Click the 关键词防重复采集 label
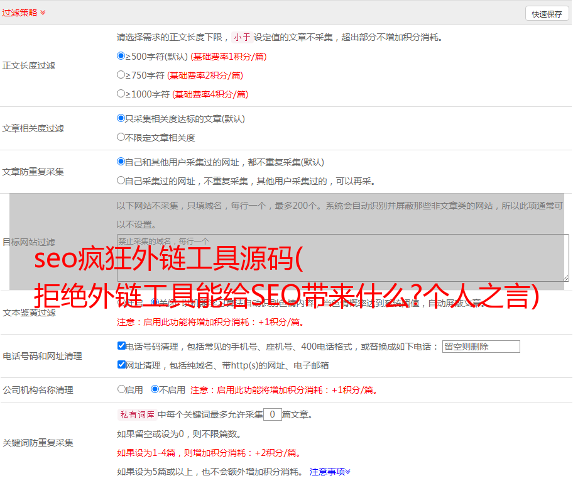 pyautogui.click(x=38, y=443)
